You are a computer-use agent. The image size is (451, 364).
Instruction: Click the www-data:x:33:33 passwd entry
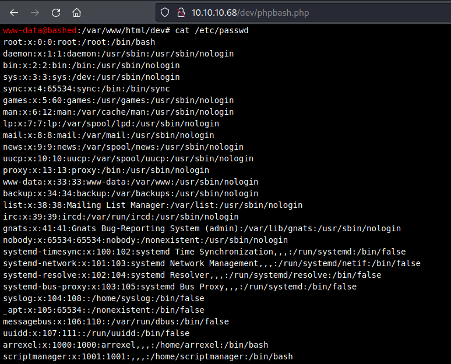tap(118, 182)
